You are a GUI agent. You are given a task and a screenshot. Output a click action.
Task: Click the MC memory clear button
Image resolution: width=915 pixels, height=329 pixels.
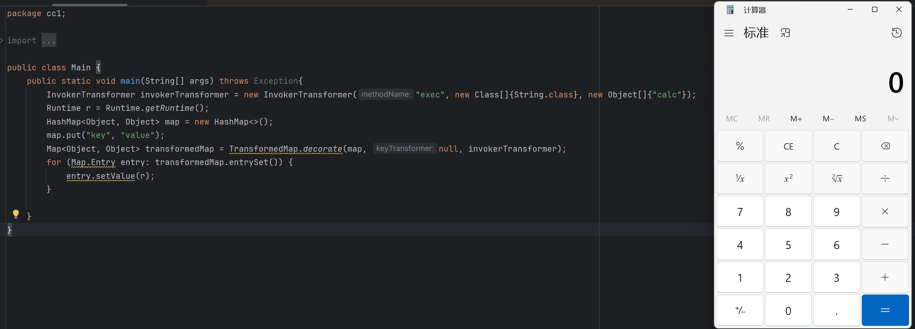732,119
